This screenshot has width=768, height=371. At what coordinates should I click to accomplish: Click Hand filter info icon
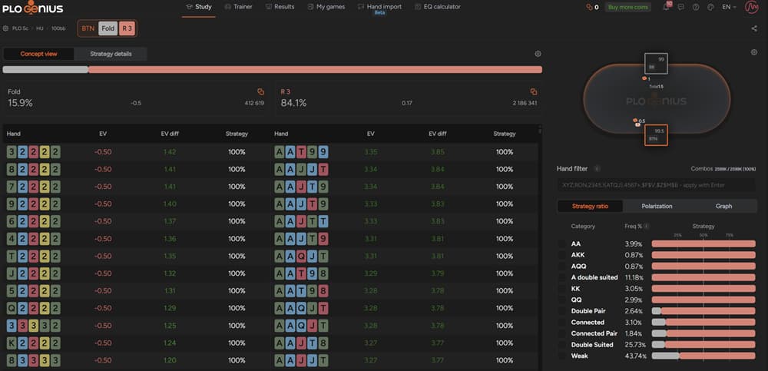point(597,168)
